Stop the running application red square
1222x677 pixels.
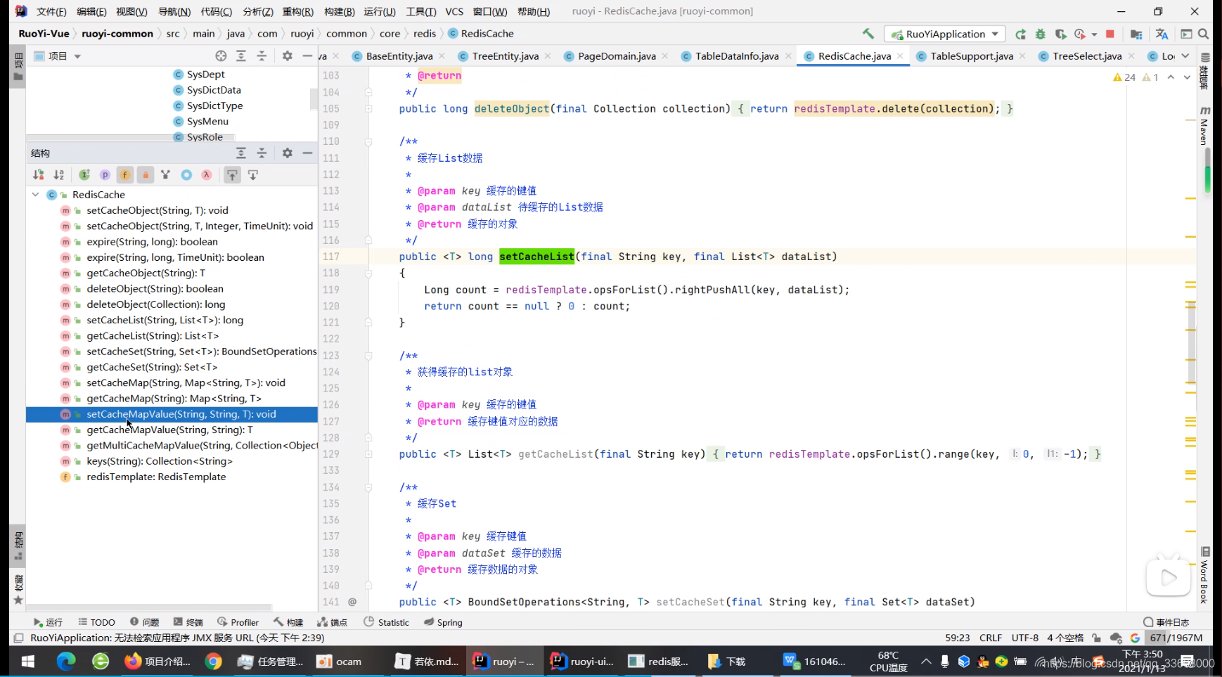coord(1110,34)
